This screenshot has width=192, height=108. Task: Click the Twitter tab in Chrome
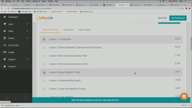click(x=95, y=5)
